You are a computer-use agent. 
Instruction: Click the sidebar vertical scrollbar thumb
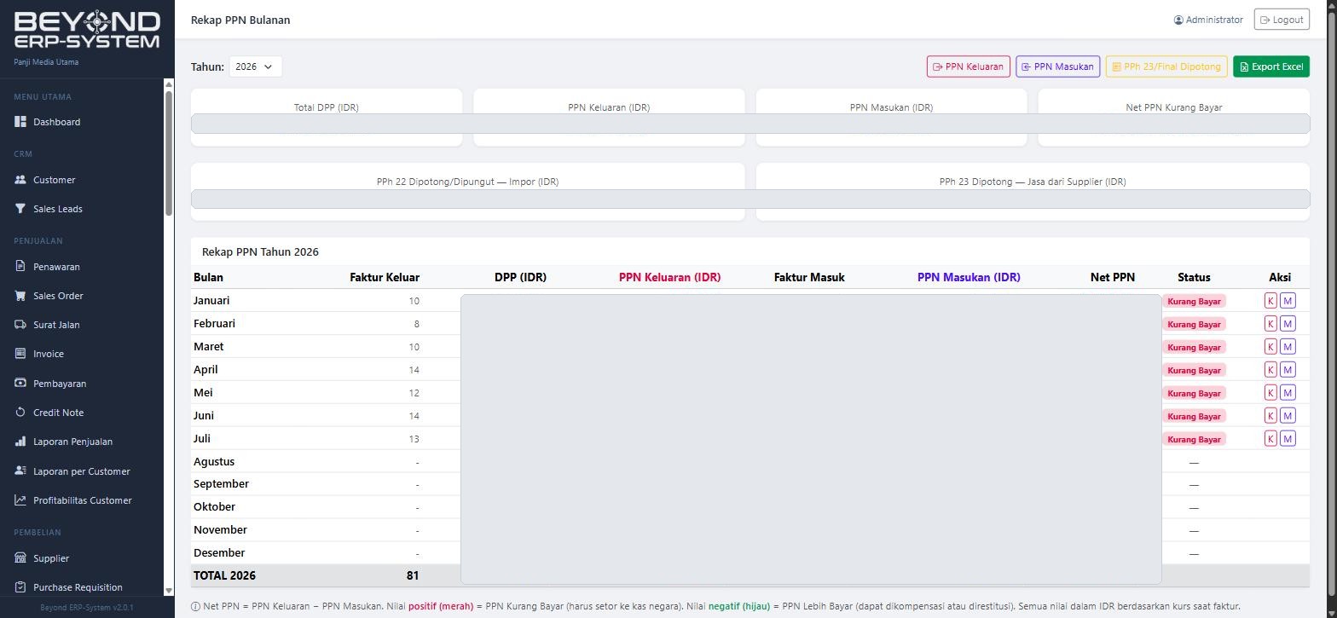click(169, 152)
